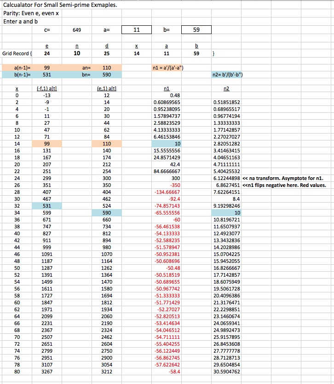The image size is (334, 384).
Task: Click the closing brace '}' after Grid Record
Action: pyautogui.click(x=213, y=53)
